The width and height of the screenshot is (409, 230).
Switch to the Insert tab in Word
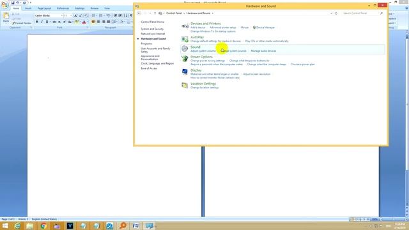(28, 8)
